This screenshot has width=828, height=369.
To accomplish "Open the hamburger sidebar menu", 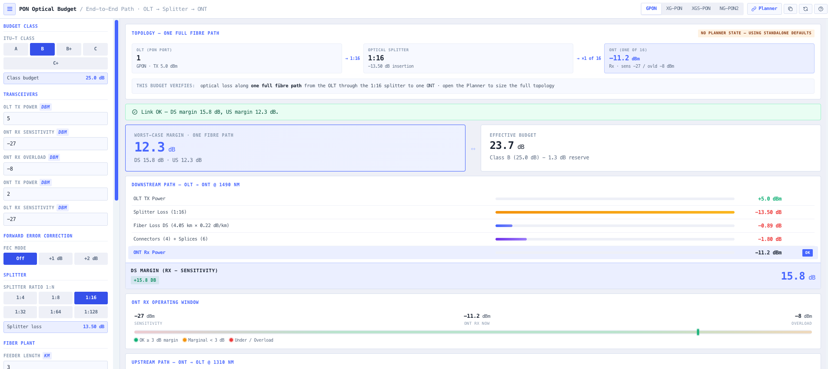I will coord(10,9).
